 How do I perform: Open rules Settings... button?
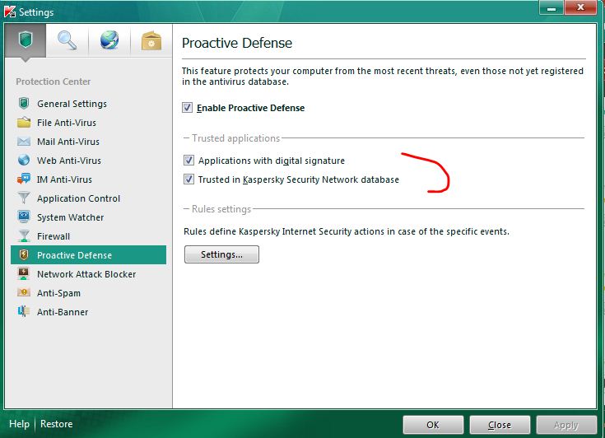(x=221, y=254)
